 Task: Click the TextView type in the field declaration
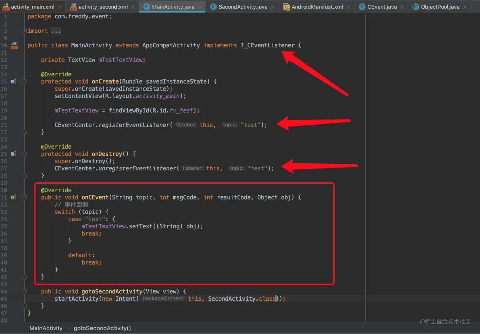(x=82, y=60)
